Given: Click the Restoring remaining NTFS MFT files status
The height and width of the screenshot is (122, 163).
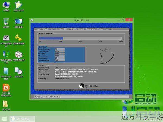Looking at the screenshot, I should 47,97.
